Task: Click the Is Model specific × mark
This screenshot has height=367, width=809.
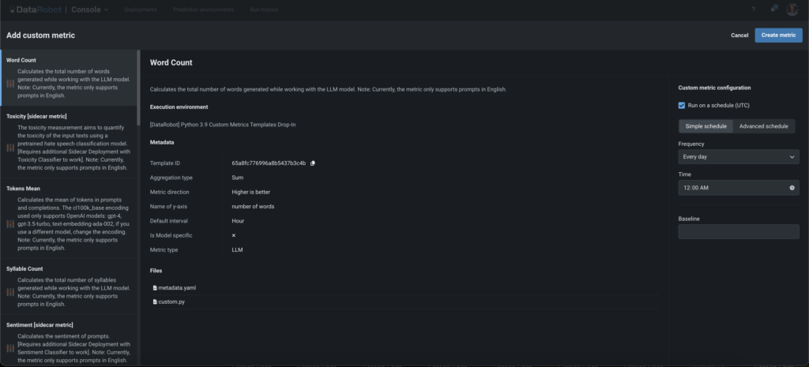Action: click(234, 235)
